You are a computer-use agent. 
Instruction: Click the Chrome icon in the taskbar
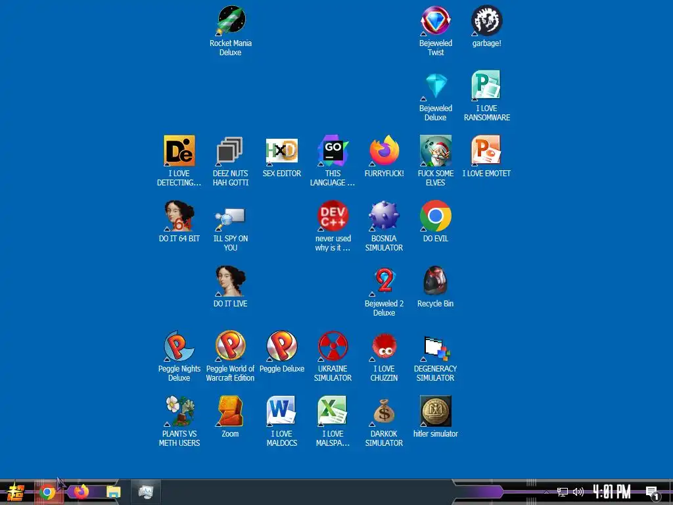[47, 492]
